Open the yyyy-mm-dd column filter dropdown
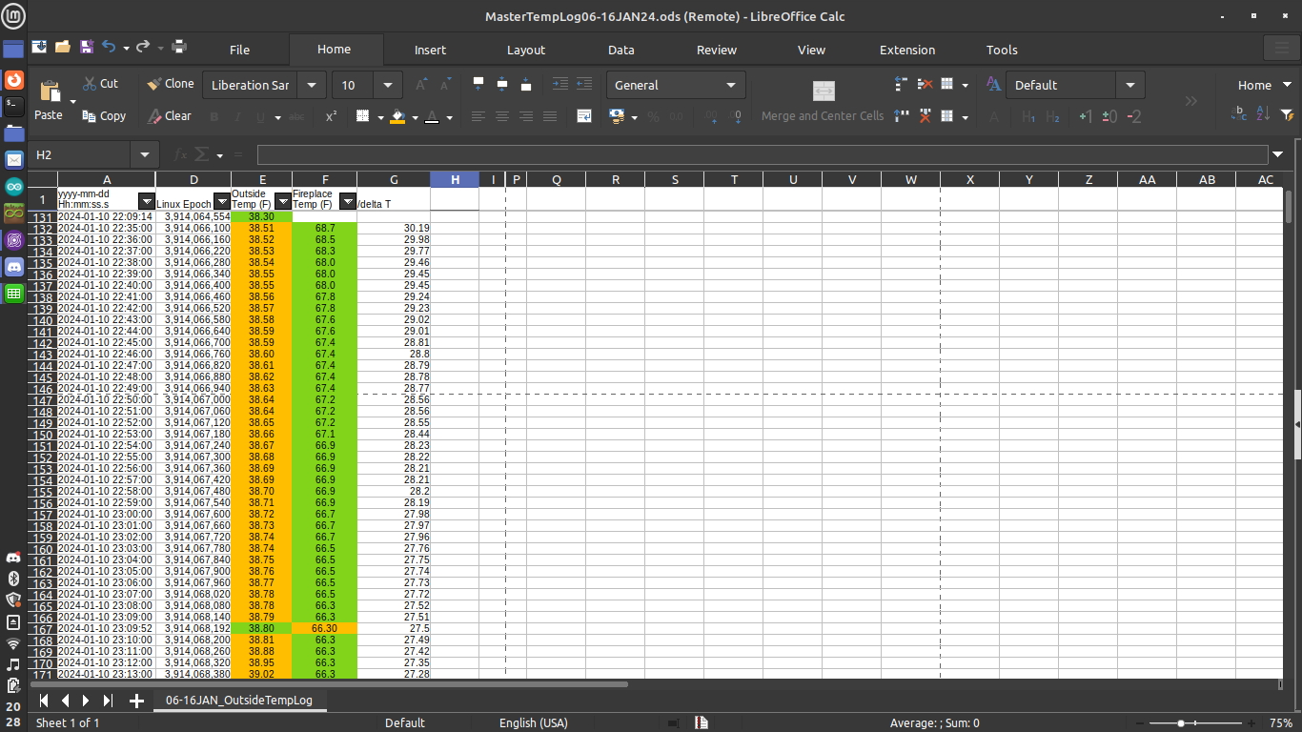 147,201
